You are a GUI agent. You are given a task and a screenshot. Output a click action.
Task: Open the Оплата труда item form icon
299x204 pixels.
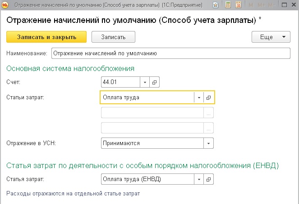click(209, 98)
